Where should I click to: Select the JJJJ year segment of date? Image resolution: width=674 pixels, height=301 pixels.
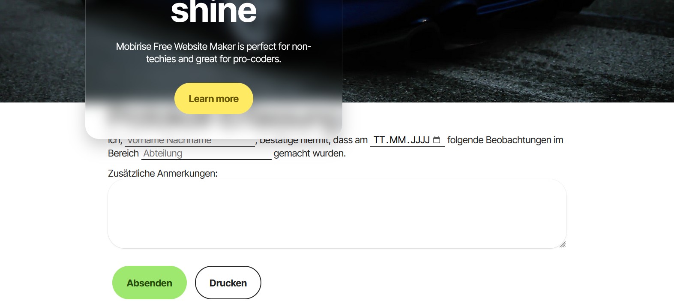pos(420,140)
